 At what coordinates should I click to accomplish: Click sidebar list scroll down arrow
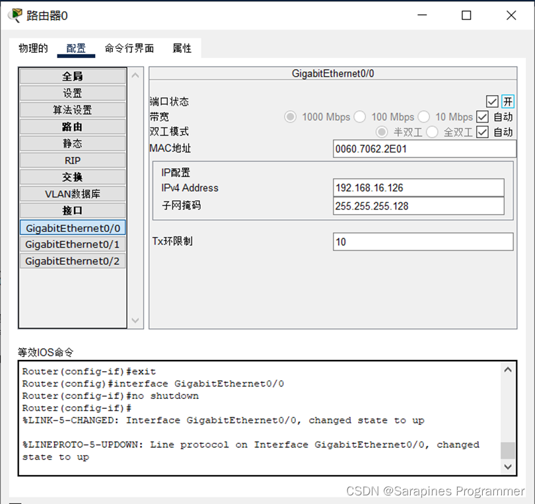135,320
